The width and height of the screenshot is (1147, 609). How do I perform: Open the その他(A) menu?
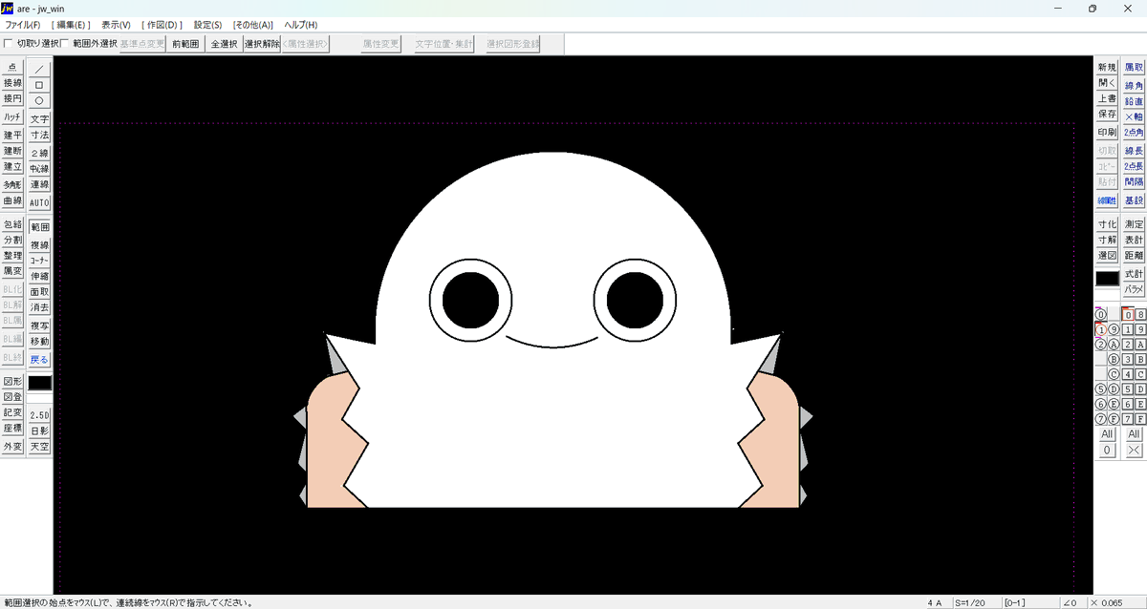pos(253,25)
